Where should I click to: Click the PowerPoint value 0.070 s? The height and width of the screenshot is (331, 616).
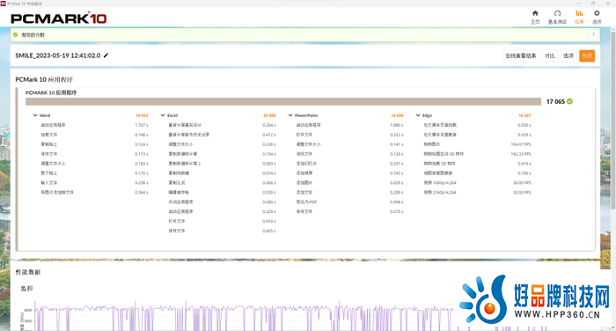(397, 212)
